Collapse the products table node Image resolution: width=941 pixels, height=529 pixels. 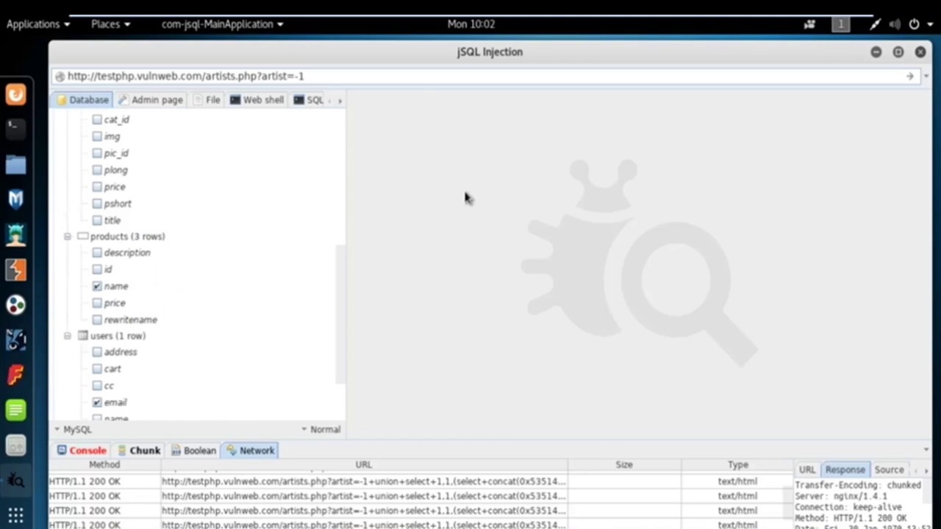tap(67, 237)
